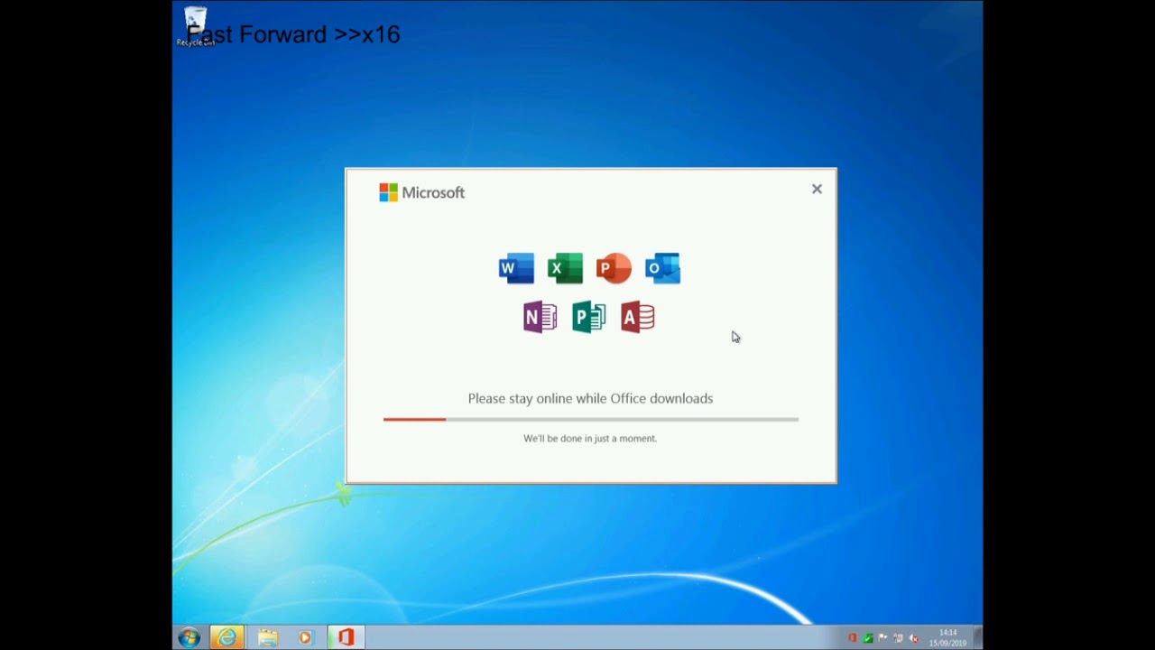Click the muted volume tray icon

click(913, 638)
